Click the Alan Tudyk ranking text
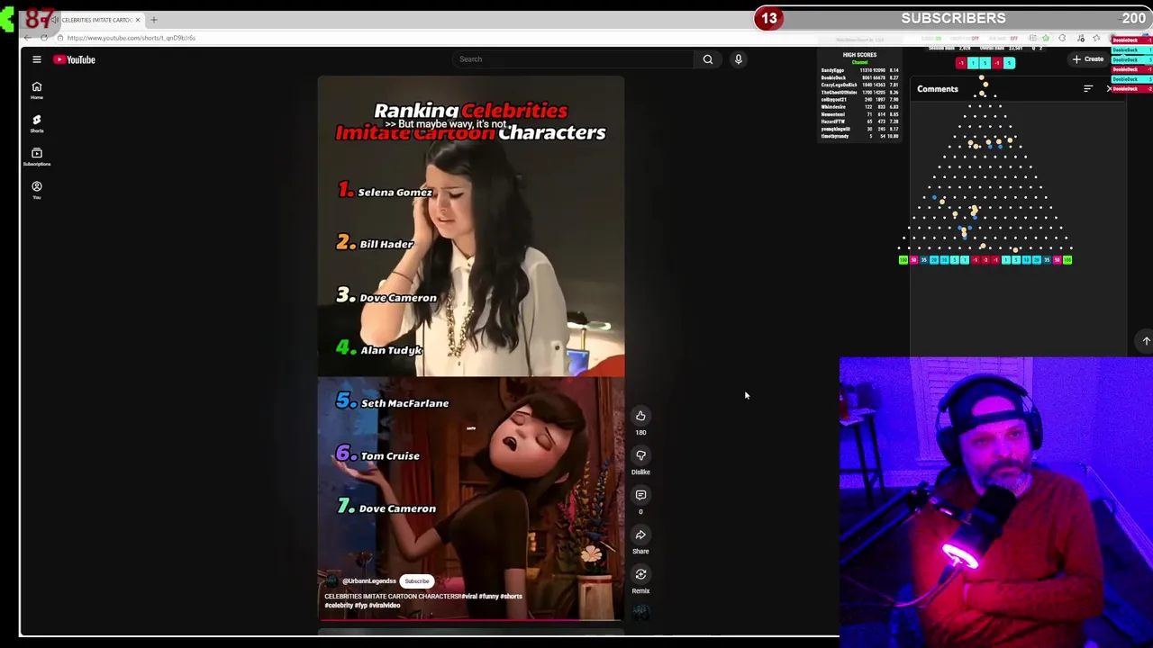The width and height of the screenshot is (1153, 648). pyautogui.click(x=391, y=350)
